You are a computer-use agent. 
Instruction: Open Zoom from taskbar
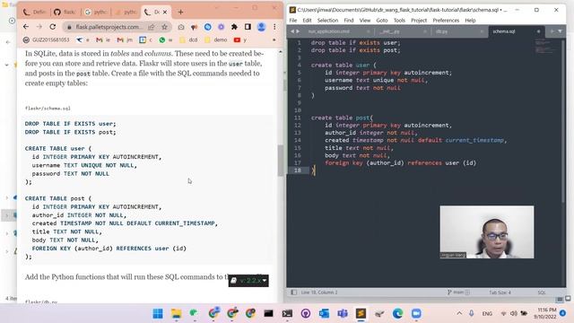point(416,313)
